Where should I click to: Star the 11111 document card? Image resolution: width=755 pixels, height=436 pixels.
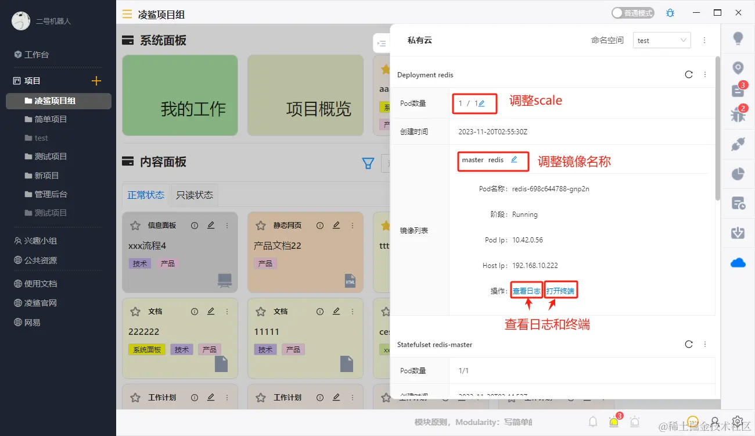[x=261, y=312]
